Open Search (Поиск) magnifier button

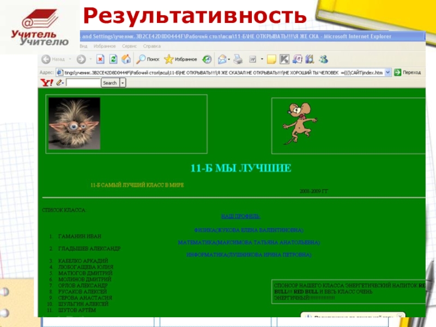[148, 59]
